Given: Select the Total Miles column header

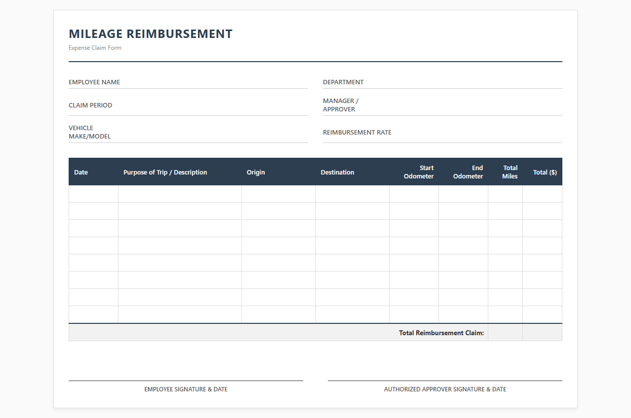Looking at the screenshot, I should click(506, 172).
